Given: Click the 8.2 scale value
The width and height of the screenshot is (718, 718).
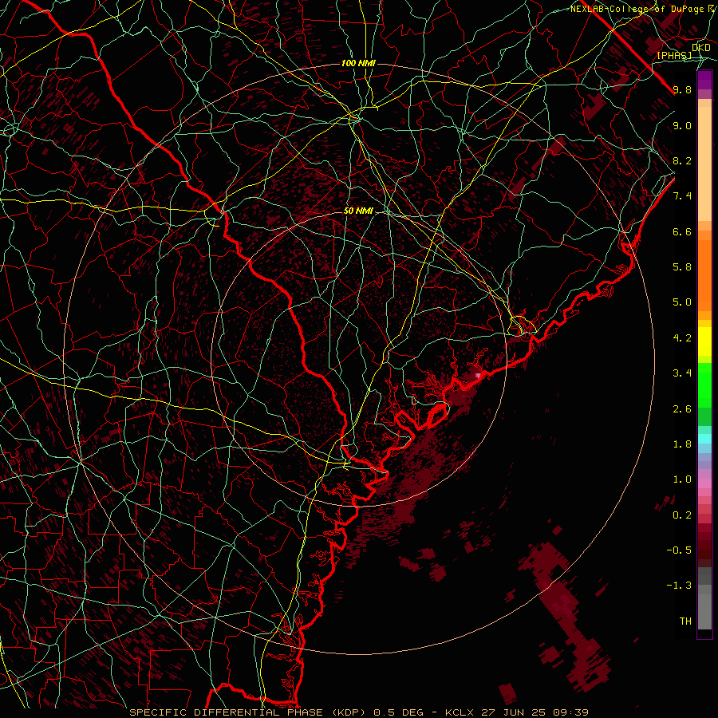Looking at the screenshot, I should (x=682, y=160).
